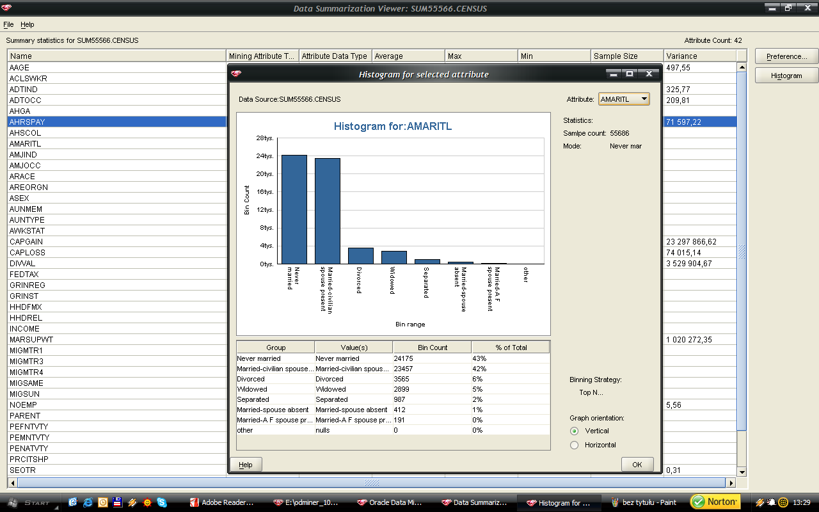Click the Help button in histogram dialog
The image size is (819, 512).
[246, 465]
